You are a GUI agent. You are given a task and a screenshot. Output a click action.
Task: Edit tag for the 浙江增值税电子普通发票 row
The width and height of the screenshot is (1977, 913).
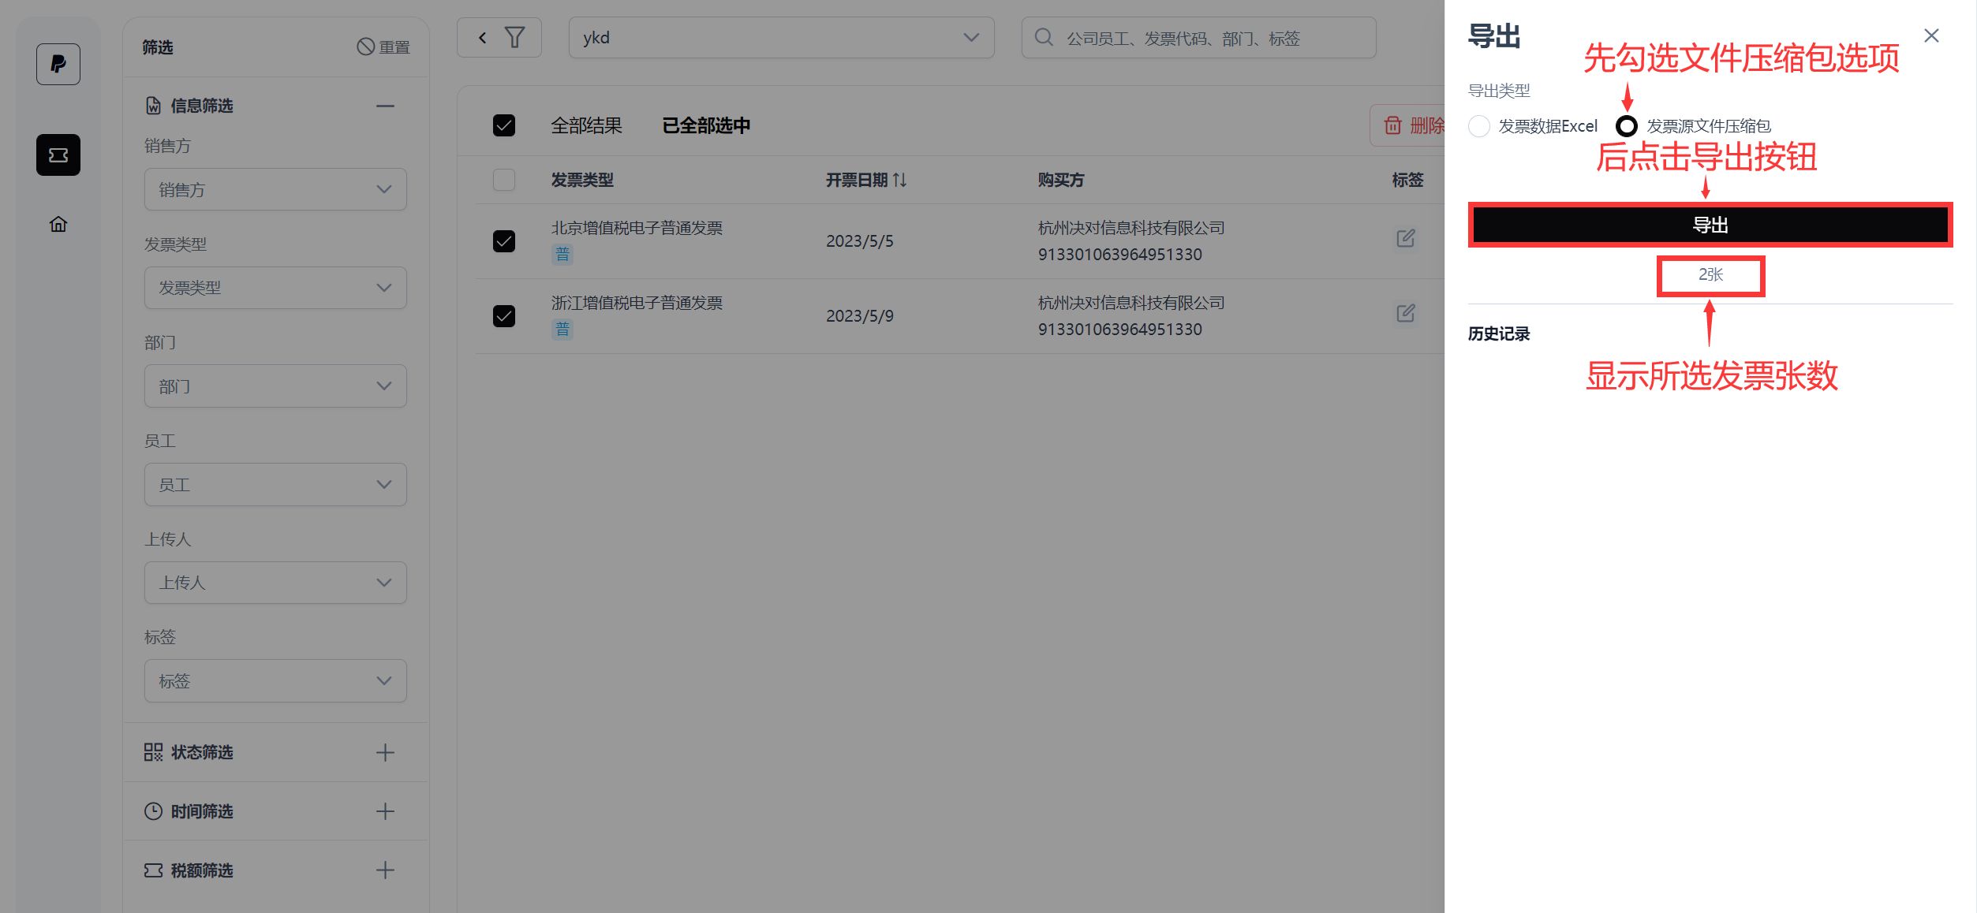(1406, 314)
